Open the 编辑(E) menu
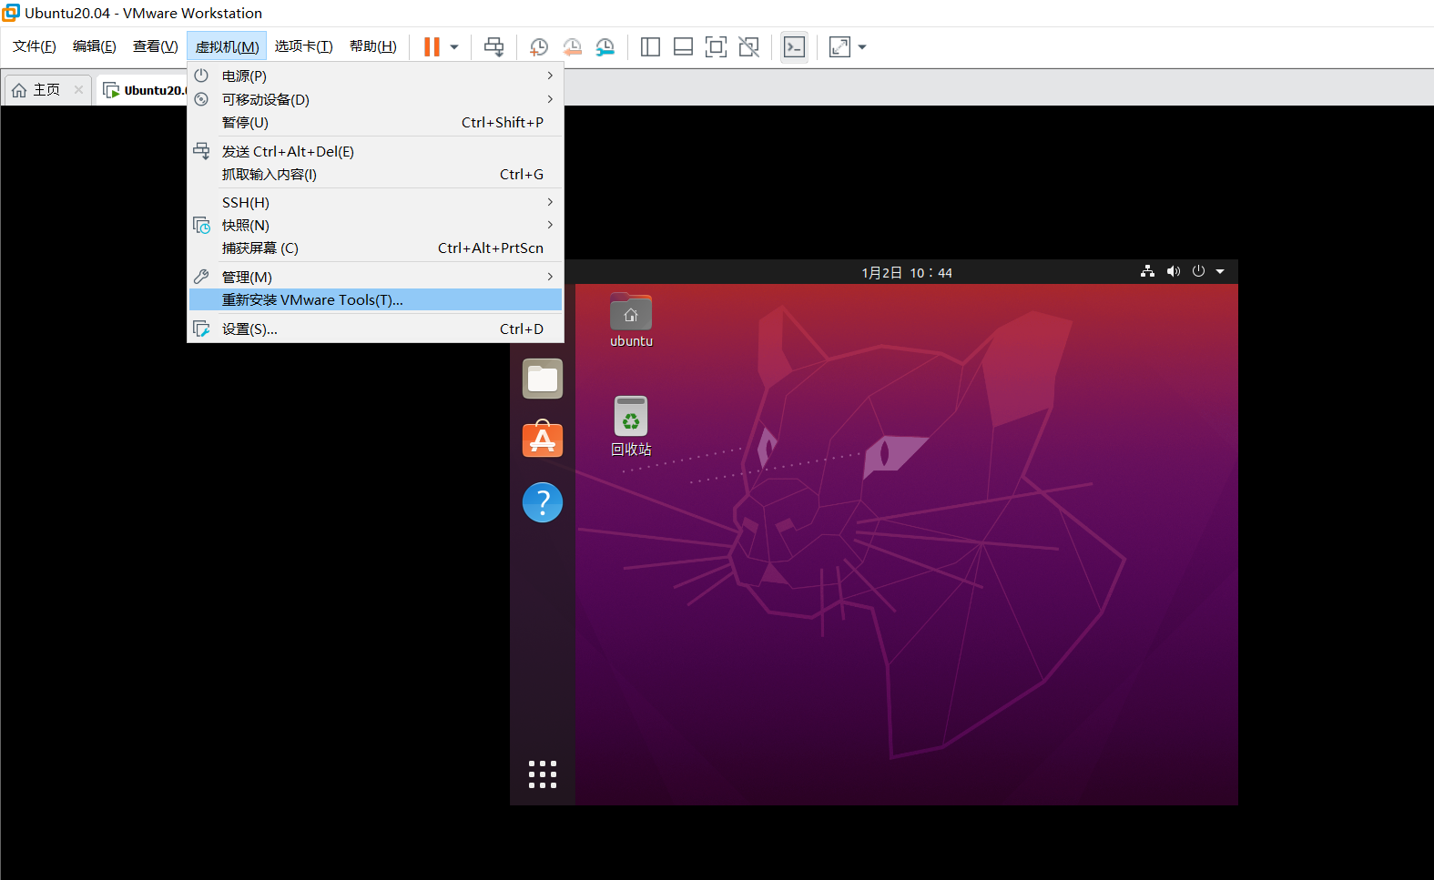The width and height of the screenshot is (1434, 880). point(95,46)
